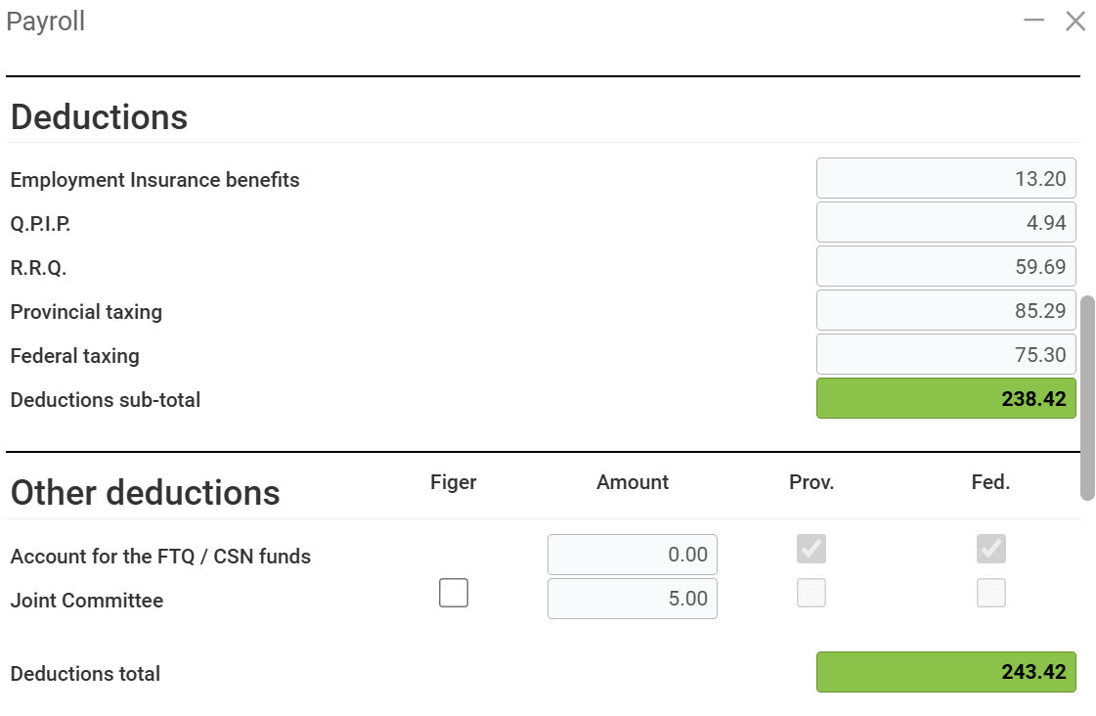Image resolution: width=1096 pixels, height=716 pixels.
Task: Toggle Prov. checkbox for FTQ / CSN funds
Action: click(x=811, y=550)
